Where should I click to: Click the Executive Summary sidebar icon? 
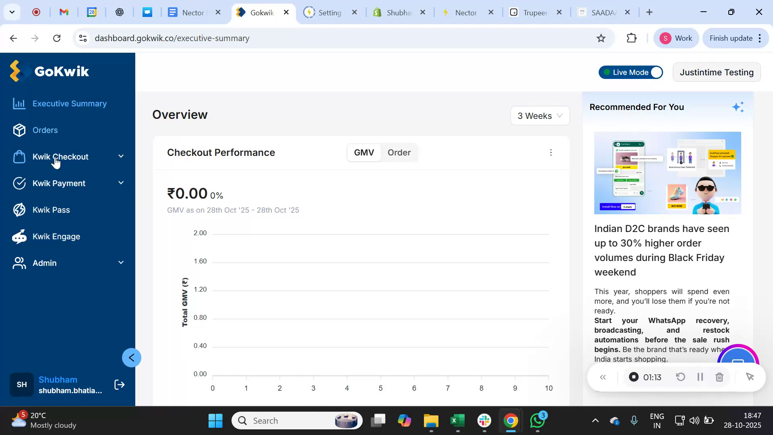click(x=19, y=104)
